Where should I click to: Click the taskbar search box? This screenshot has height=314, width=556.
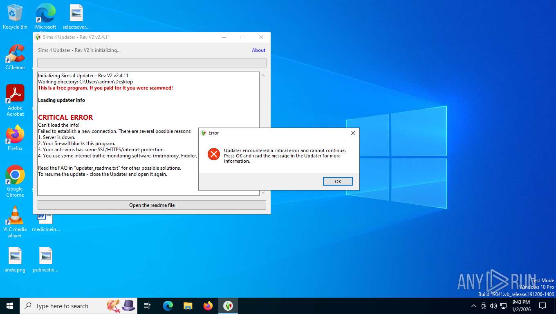[x=78, y=306]
